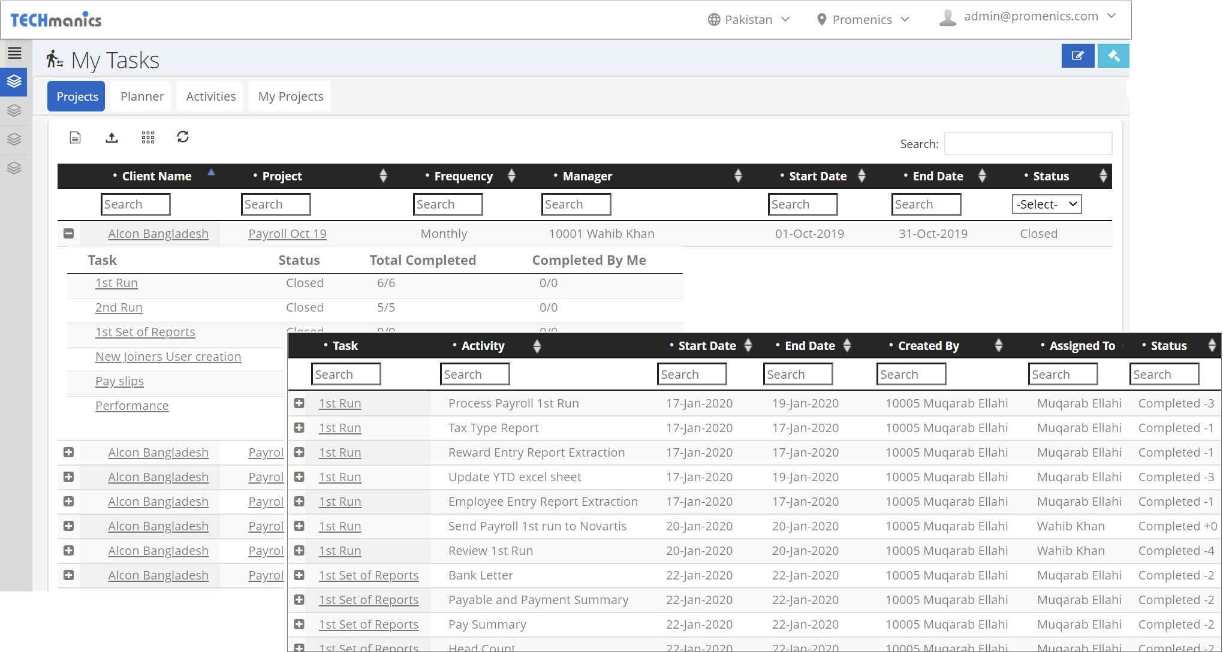The image size is (1223, 652).
Task: Switch to the Planner tab
Action: pos(141,96)
